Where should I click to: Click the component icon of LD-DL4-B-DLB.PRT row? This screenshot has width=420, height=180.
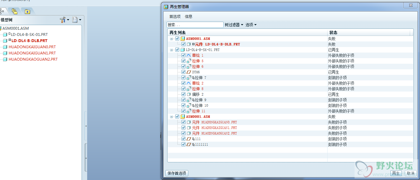click(x=189, y=44)
